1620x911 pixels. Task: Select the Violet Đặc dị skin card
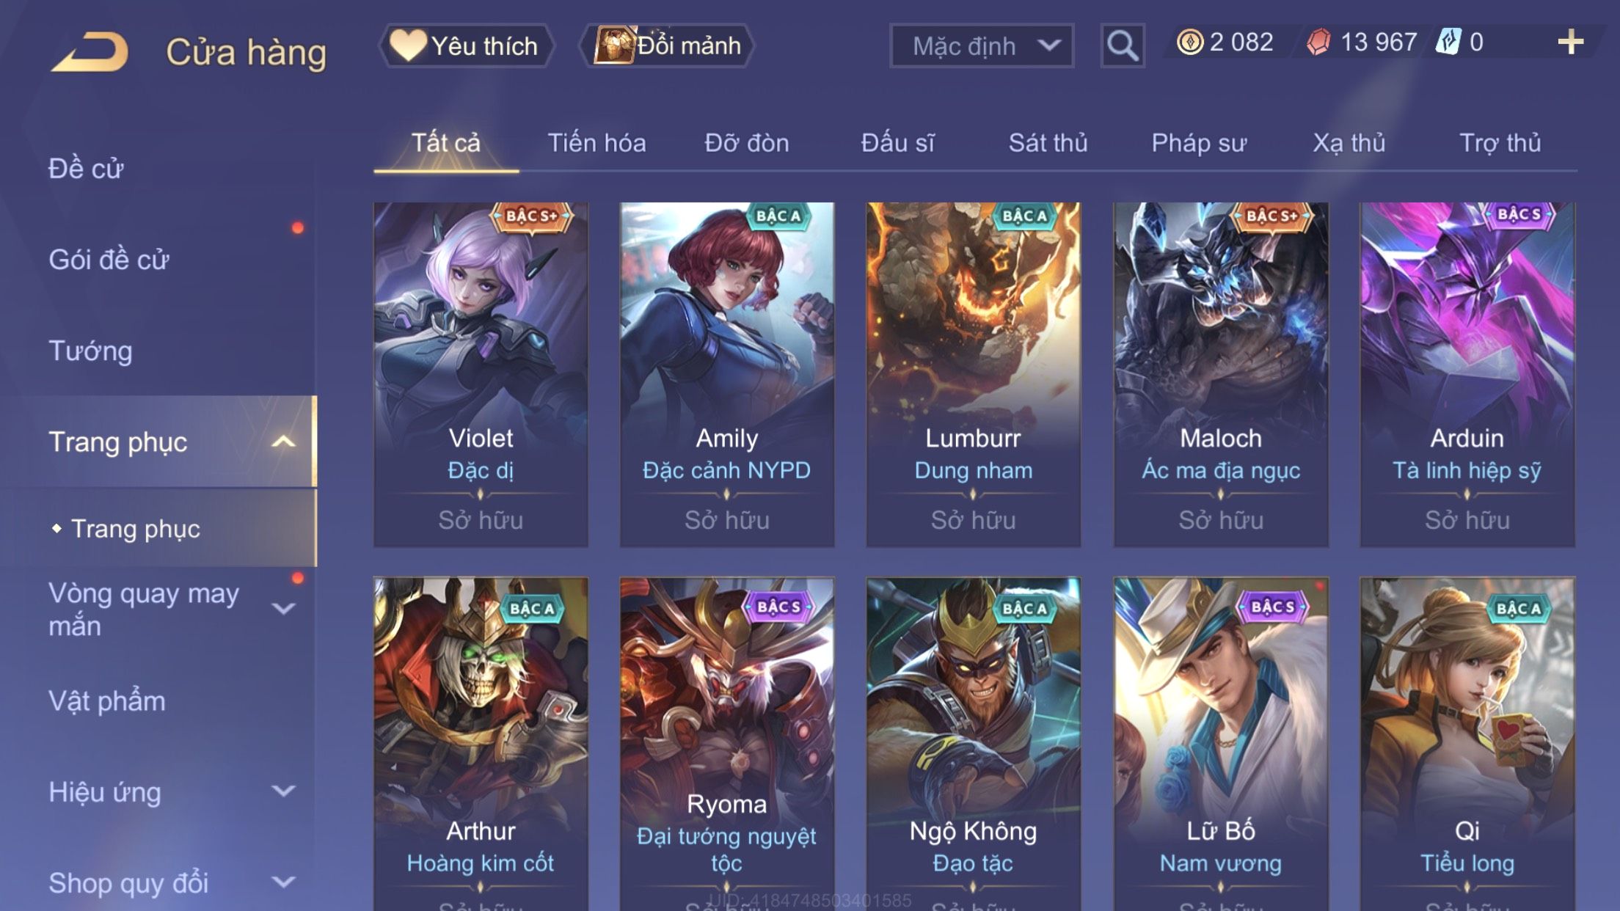click(481, 375)
